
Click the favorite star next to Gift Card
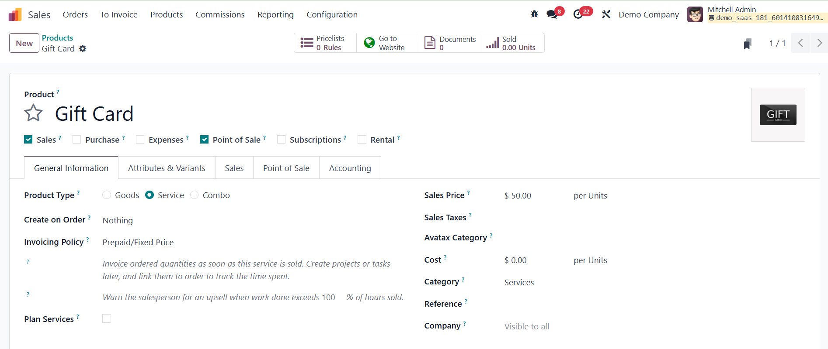tap(33, 113)
